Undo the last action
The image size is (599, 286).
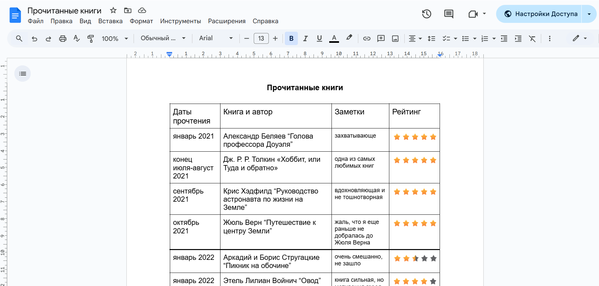pyautogui.click(x=34, y=39)
